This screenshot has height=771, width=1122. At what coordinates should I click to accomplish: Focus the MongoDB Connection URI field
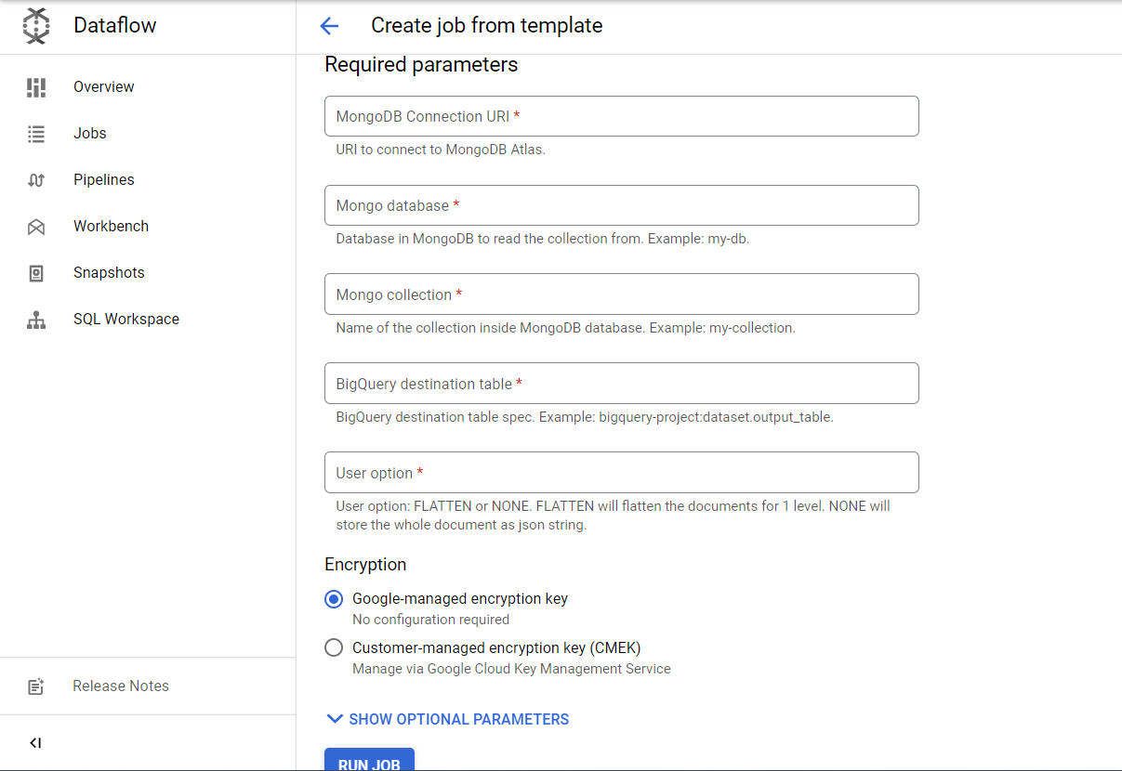click(621, 116)
